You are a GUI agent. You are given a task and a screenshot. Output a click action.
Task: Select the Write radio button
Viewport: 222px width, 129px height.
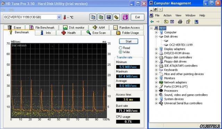(120, 52)
